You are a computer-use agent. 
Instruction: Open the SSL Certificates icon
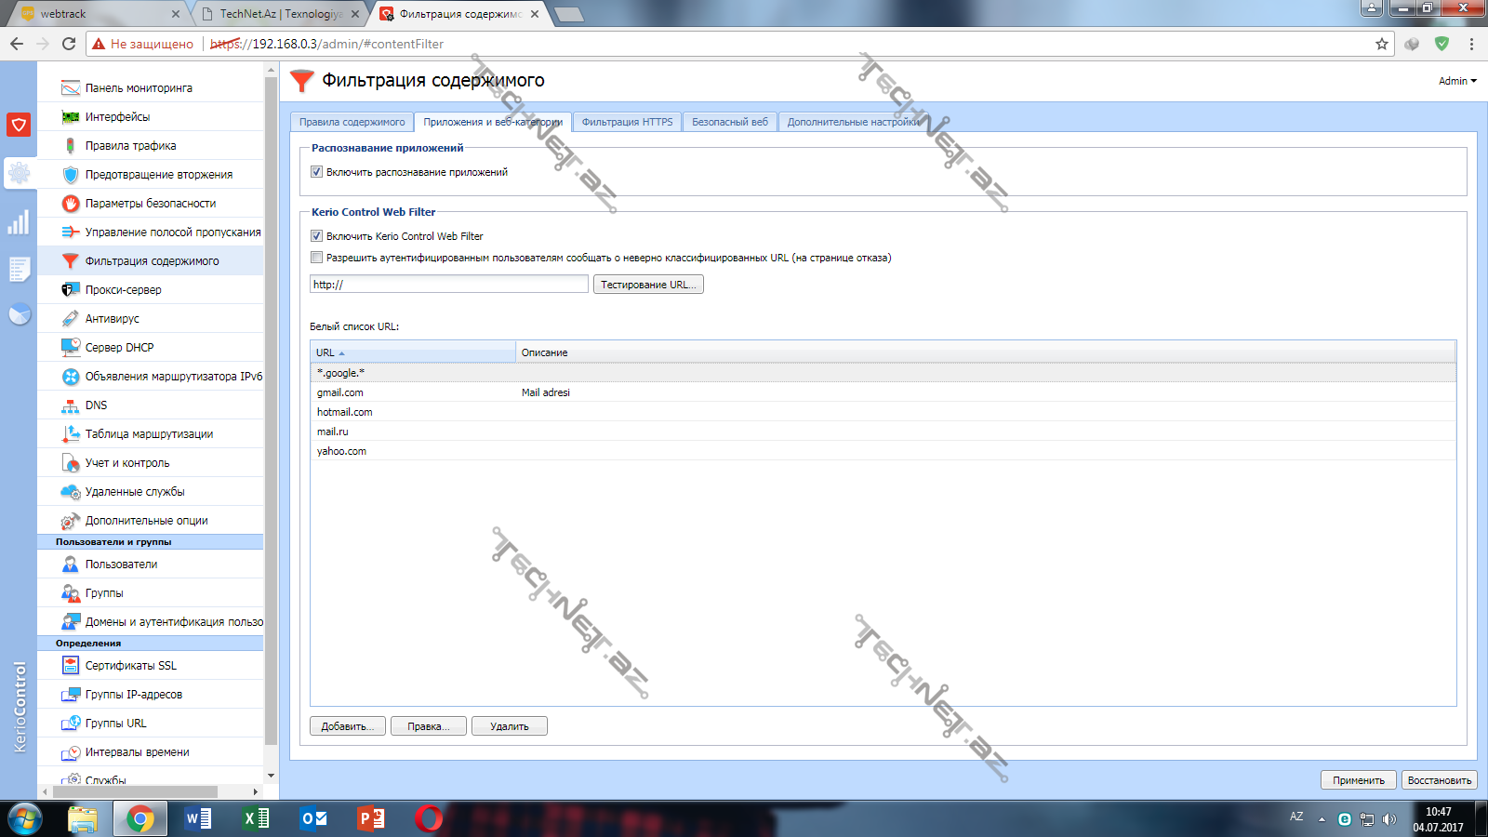[71, 666]
